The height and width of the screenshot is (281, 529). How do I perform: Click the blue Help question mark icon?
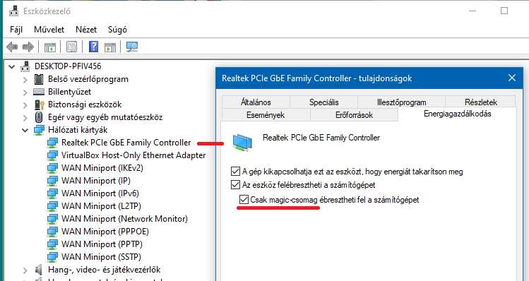point(93,47)
